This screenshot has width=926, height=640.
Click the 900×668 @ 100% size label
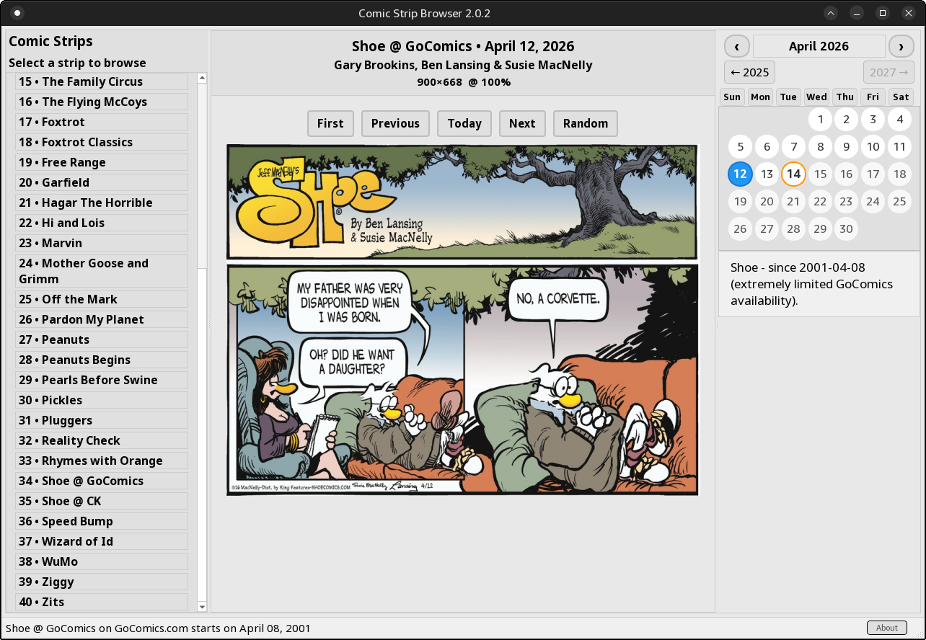point(464,82)
